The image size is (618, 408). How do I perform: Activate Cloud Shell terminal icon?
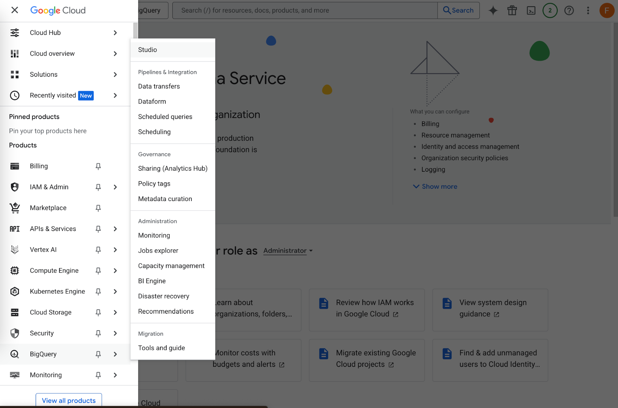(x=531, y=10)
